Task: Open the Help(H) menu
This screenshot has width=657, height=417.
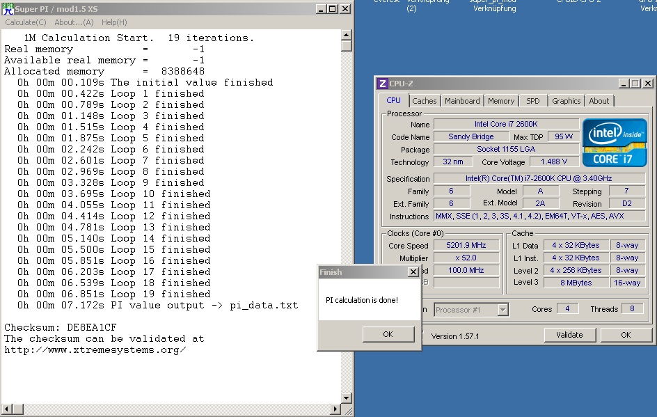Action: click(x=114, y=22)
